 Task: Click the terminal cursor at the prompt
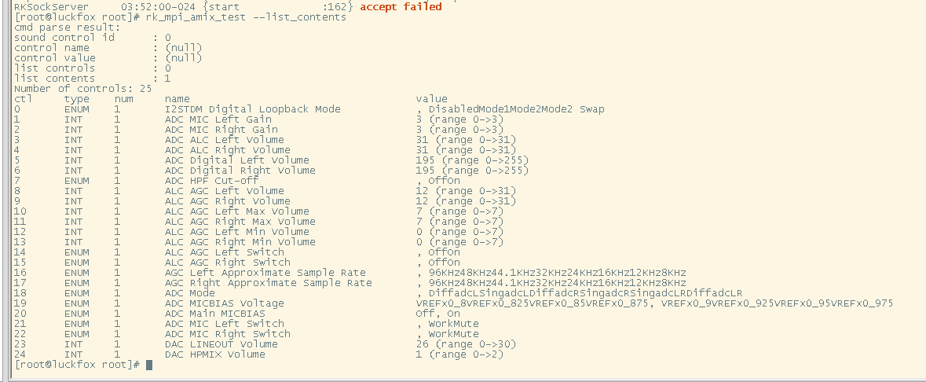149,365
